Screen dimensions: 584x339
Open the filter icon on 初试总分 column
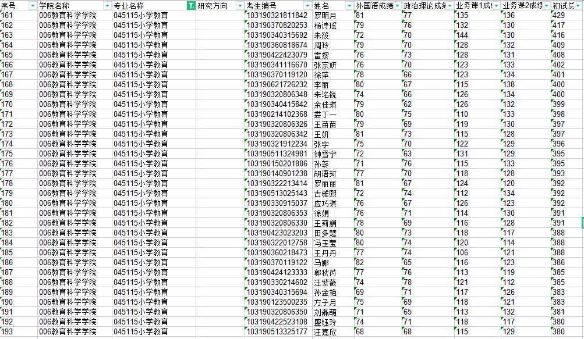coord(579,6)
